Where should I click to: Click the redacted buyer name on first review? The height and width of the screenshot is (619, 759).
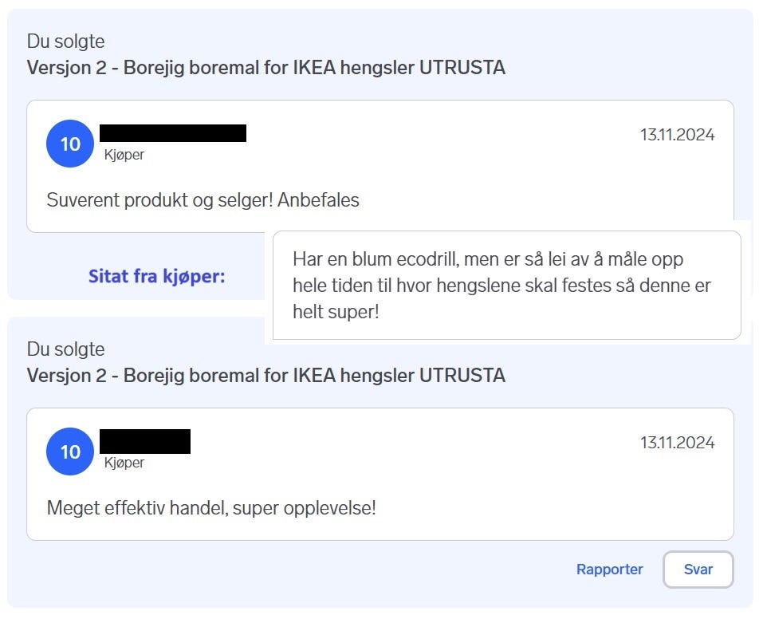click(173, 133)
